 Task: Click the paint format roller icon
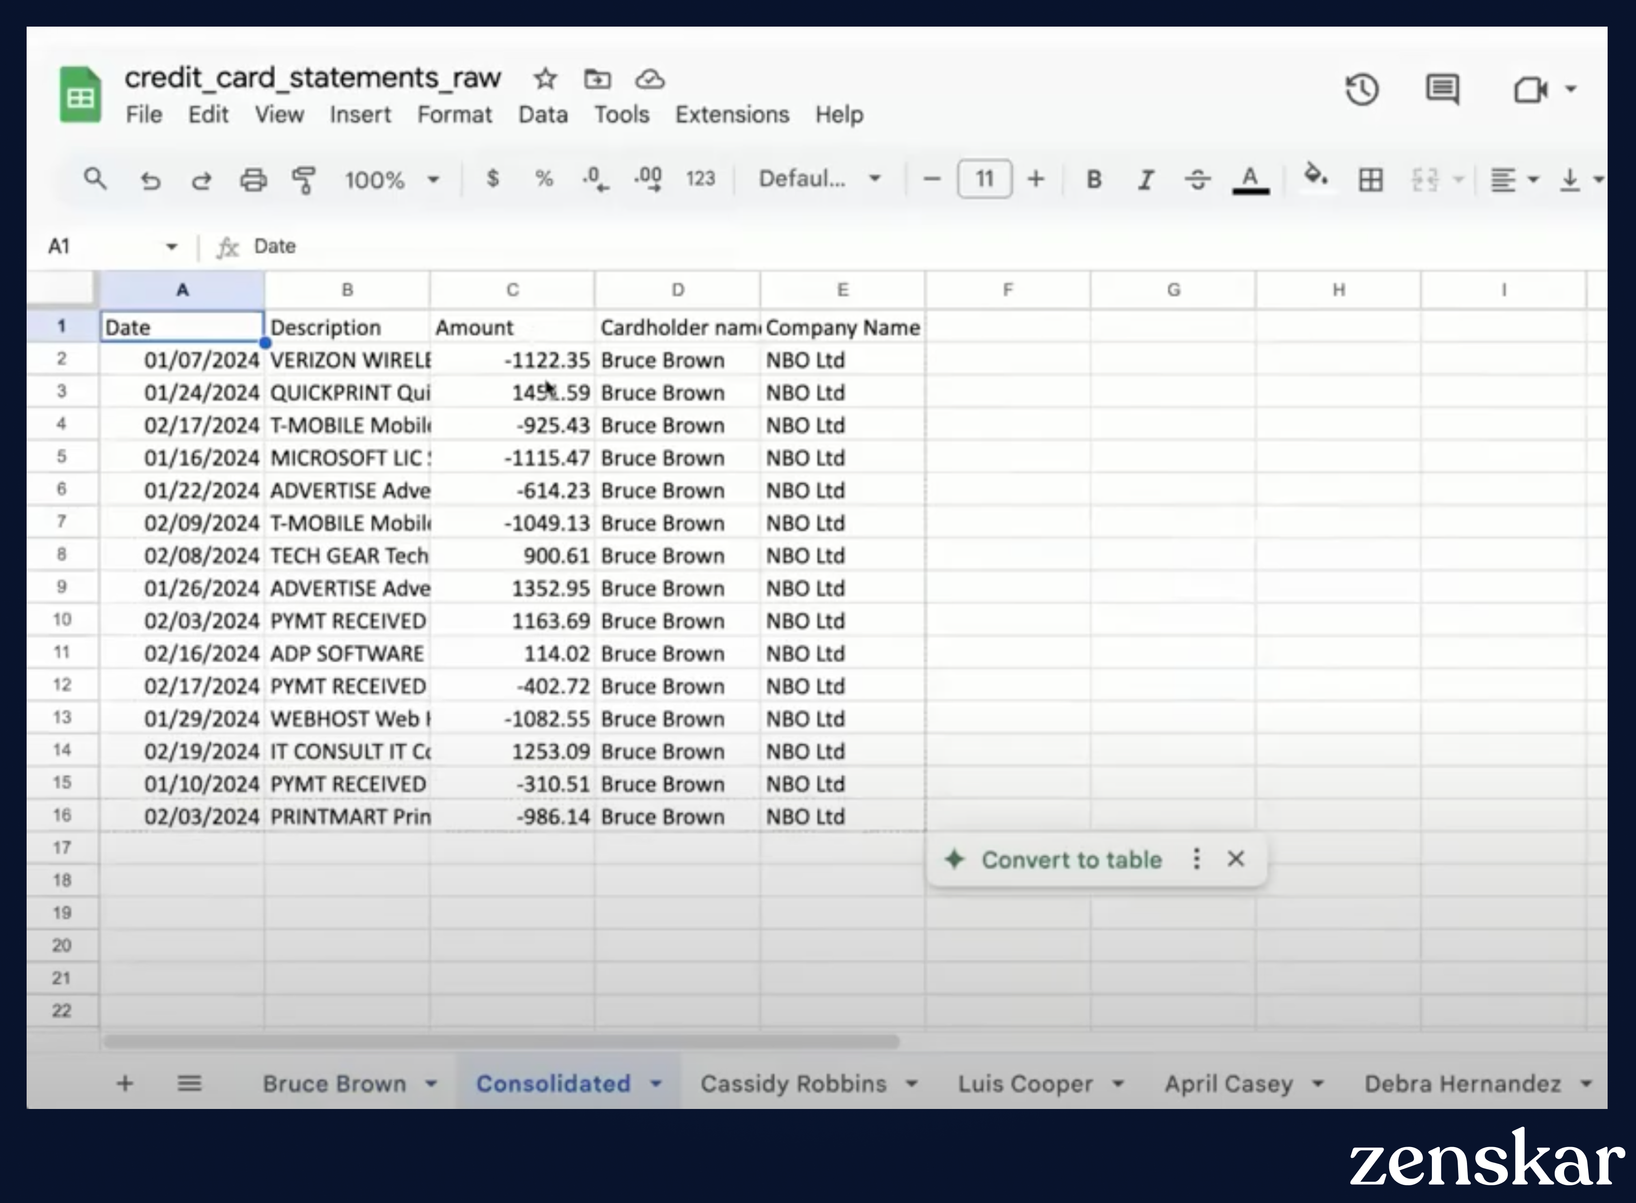point(303,179)
